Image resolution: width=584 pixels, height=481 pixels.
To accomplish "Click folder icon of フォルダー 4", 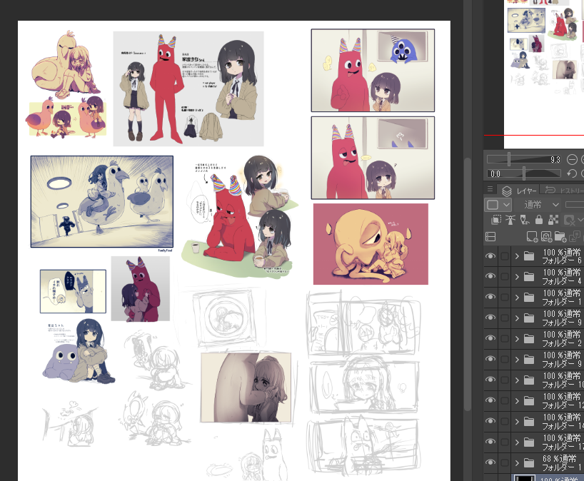I will pyautogui.click(x=529, y=277).
